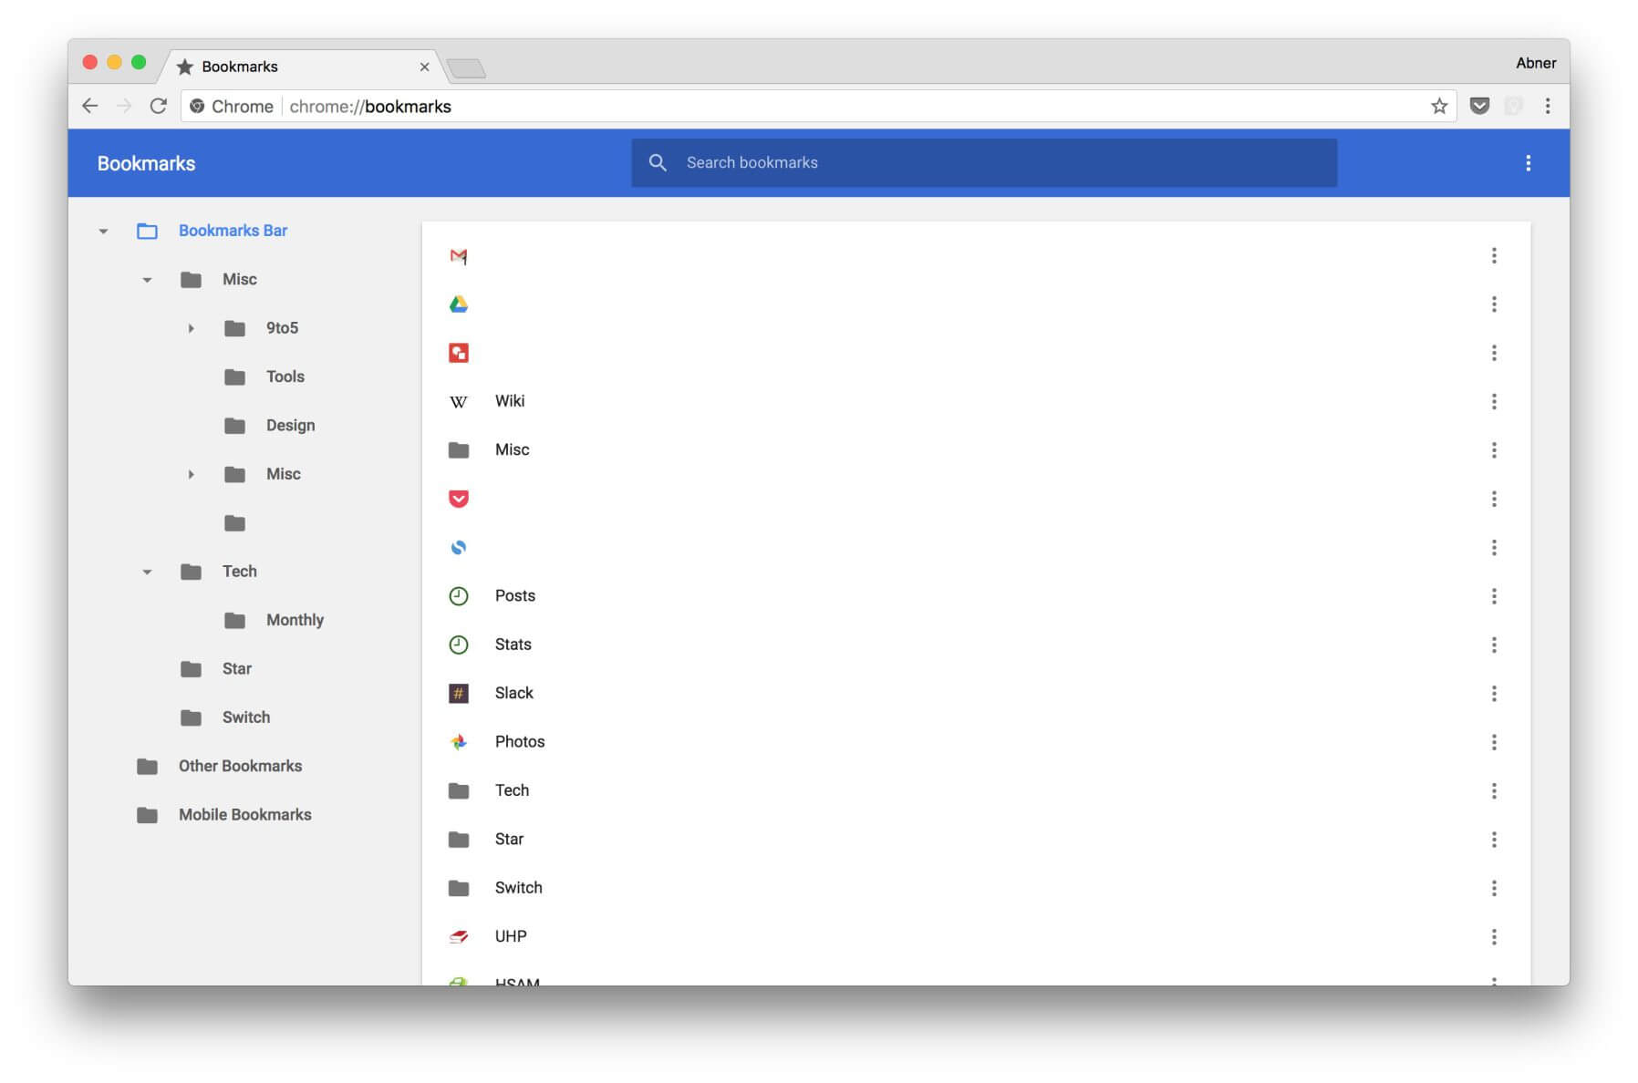Screen dimensions: 1638x1083
Task: Open Chrome's main three-dot menu
Action: [1547, 107]
